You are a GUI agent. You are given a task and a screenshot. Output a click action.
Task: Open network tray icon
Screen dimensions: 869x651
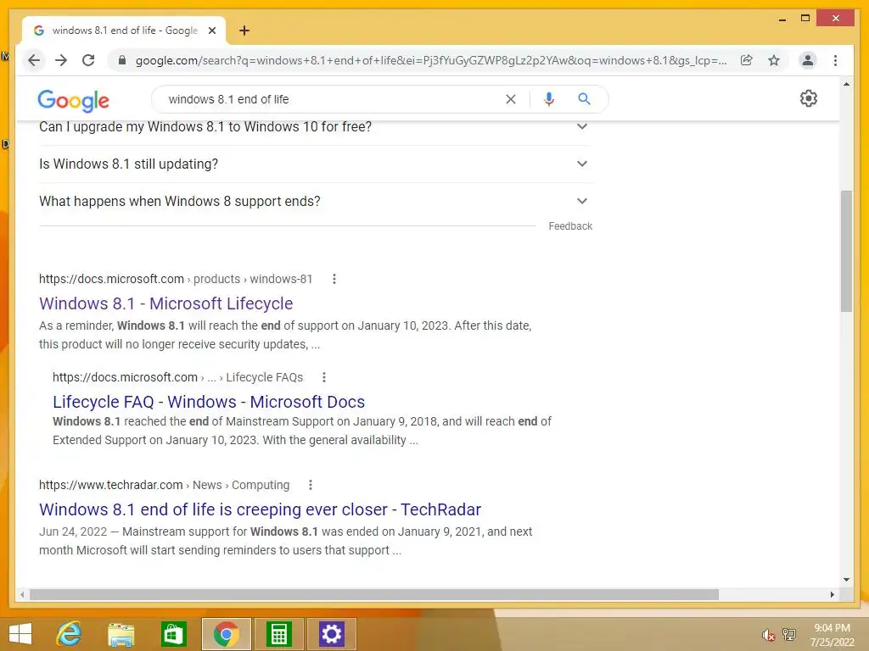click(789, 634)
